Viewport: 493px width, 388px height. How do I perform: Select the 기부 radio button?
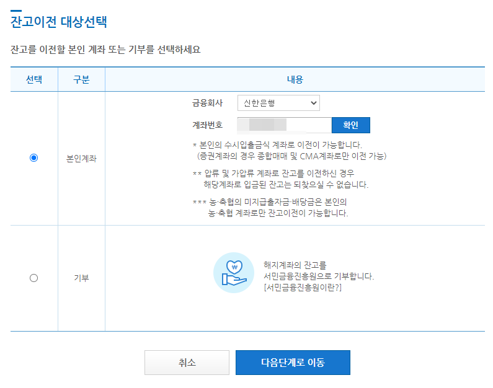point(33,278)
